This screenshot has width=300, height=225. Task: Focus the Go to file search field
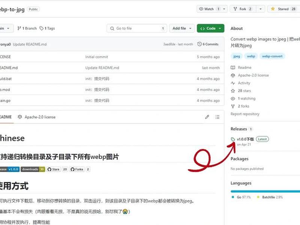coord(137,28)
